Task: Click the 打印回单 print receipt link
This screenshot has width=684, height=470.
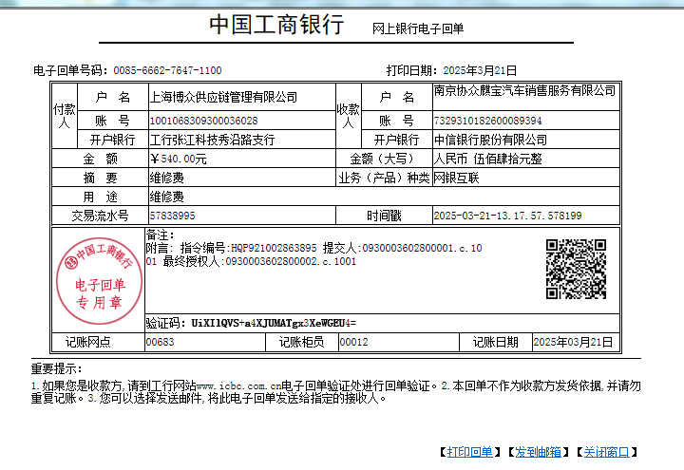Action: pyautogui.click(x=469, y=451)
